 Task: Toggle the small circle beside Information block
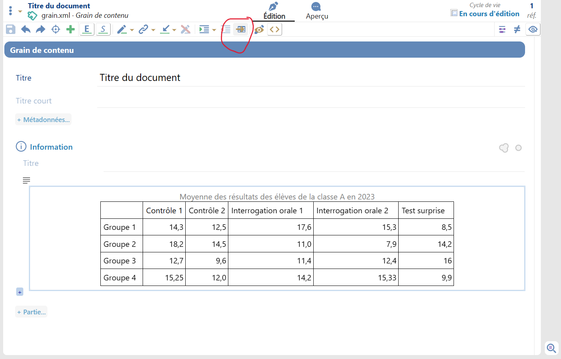tap(518, 148)
